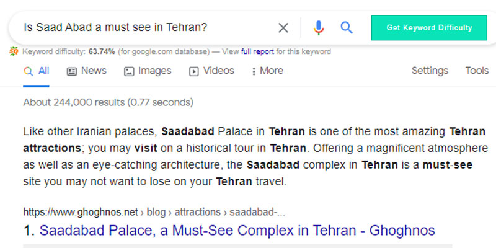Expand the Tools options
The height and width of the screenshot is (248, 496).
pyautogui.click(x=477, y=71)
